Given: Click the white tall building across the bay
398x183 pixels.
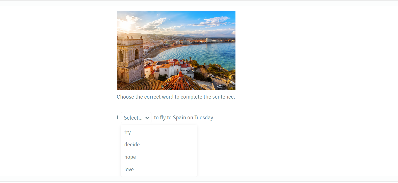Looking at the screenshot, I should (x=208, y=40).
